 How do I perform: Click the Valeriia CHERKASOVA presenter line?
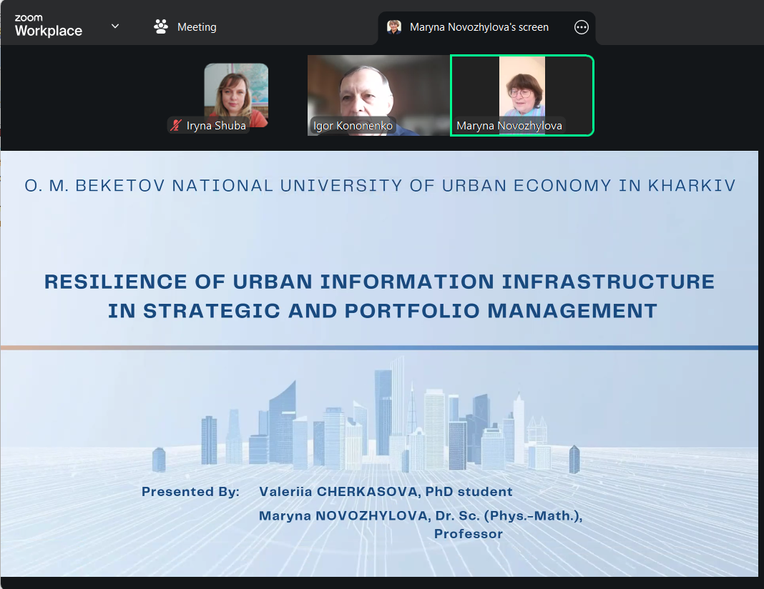[x=386, y=492]
